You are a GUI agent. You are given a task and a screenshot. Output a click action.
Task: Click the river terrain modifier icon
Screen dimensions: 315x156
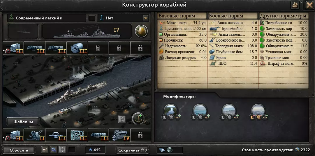click(171, 110)
